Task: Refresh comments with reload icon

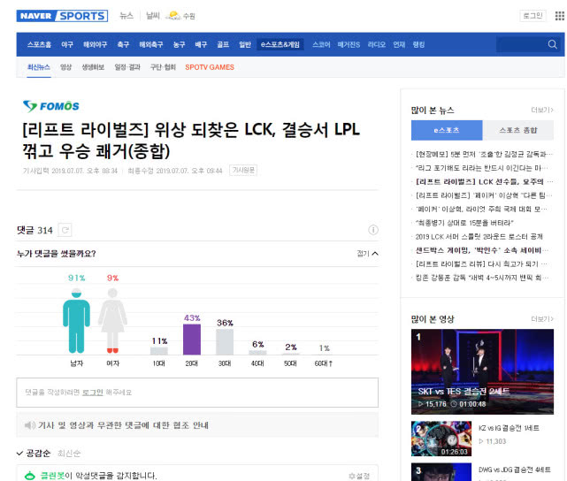Action: (65, 230)
